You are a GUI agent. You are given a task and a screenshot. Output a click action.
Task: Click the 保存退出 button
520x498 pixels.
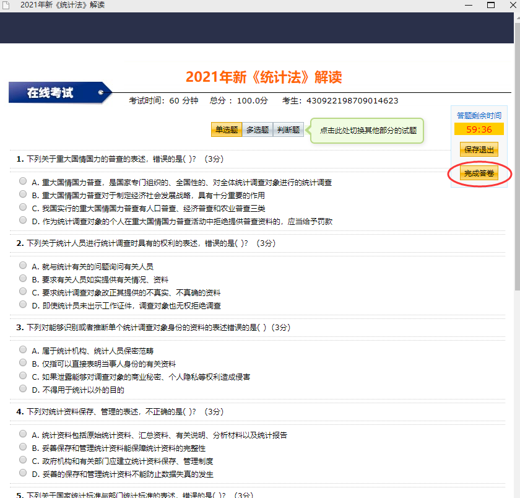tap(479, 149)
